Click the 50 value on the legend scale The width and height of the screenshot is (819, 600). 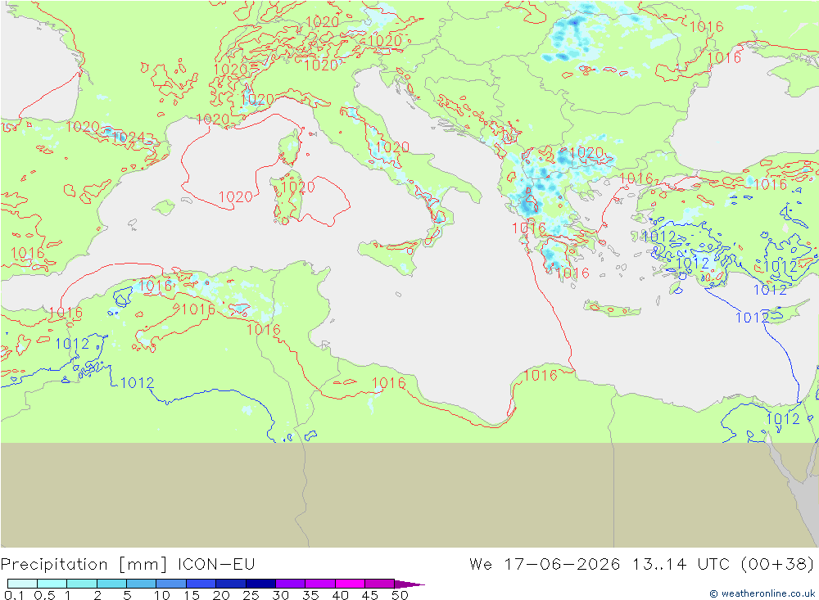(400, 595)
